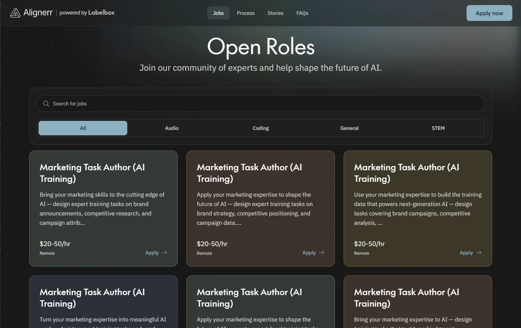Click description mentioning 'competitive positioning'
The image size is (521, 328).
(x=255, y=209)
